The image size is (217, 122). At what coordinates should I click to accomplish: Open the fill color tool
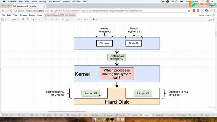tap(63, 20)
